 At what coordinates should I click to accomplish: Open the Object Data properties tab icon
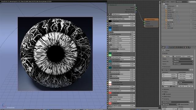(181, 47)
